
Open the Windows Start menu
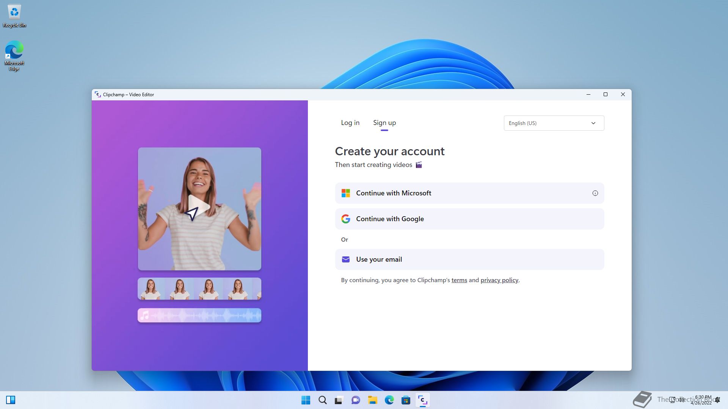pos(306,400)
